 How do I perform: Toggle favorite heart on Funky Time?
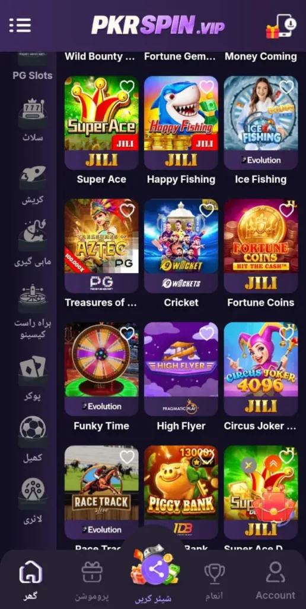(x=127, y=333)
